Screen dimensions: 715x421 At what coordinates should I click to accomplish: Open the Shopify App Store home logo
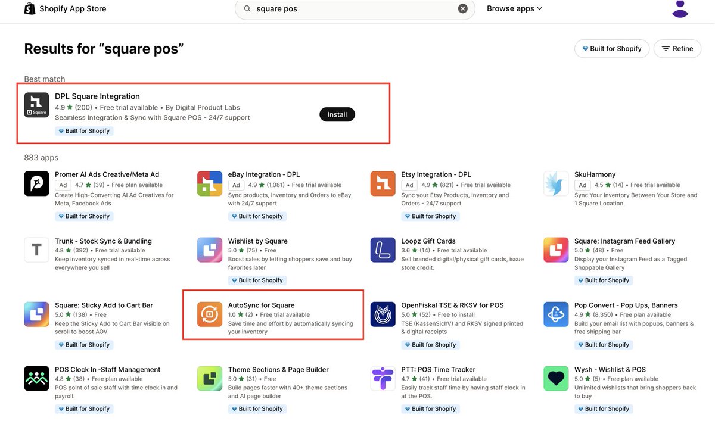65,9
